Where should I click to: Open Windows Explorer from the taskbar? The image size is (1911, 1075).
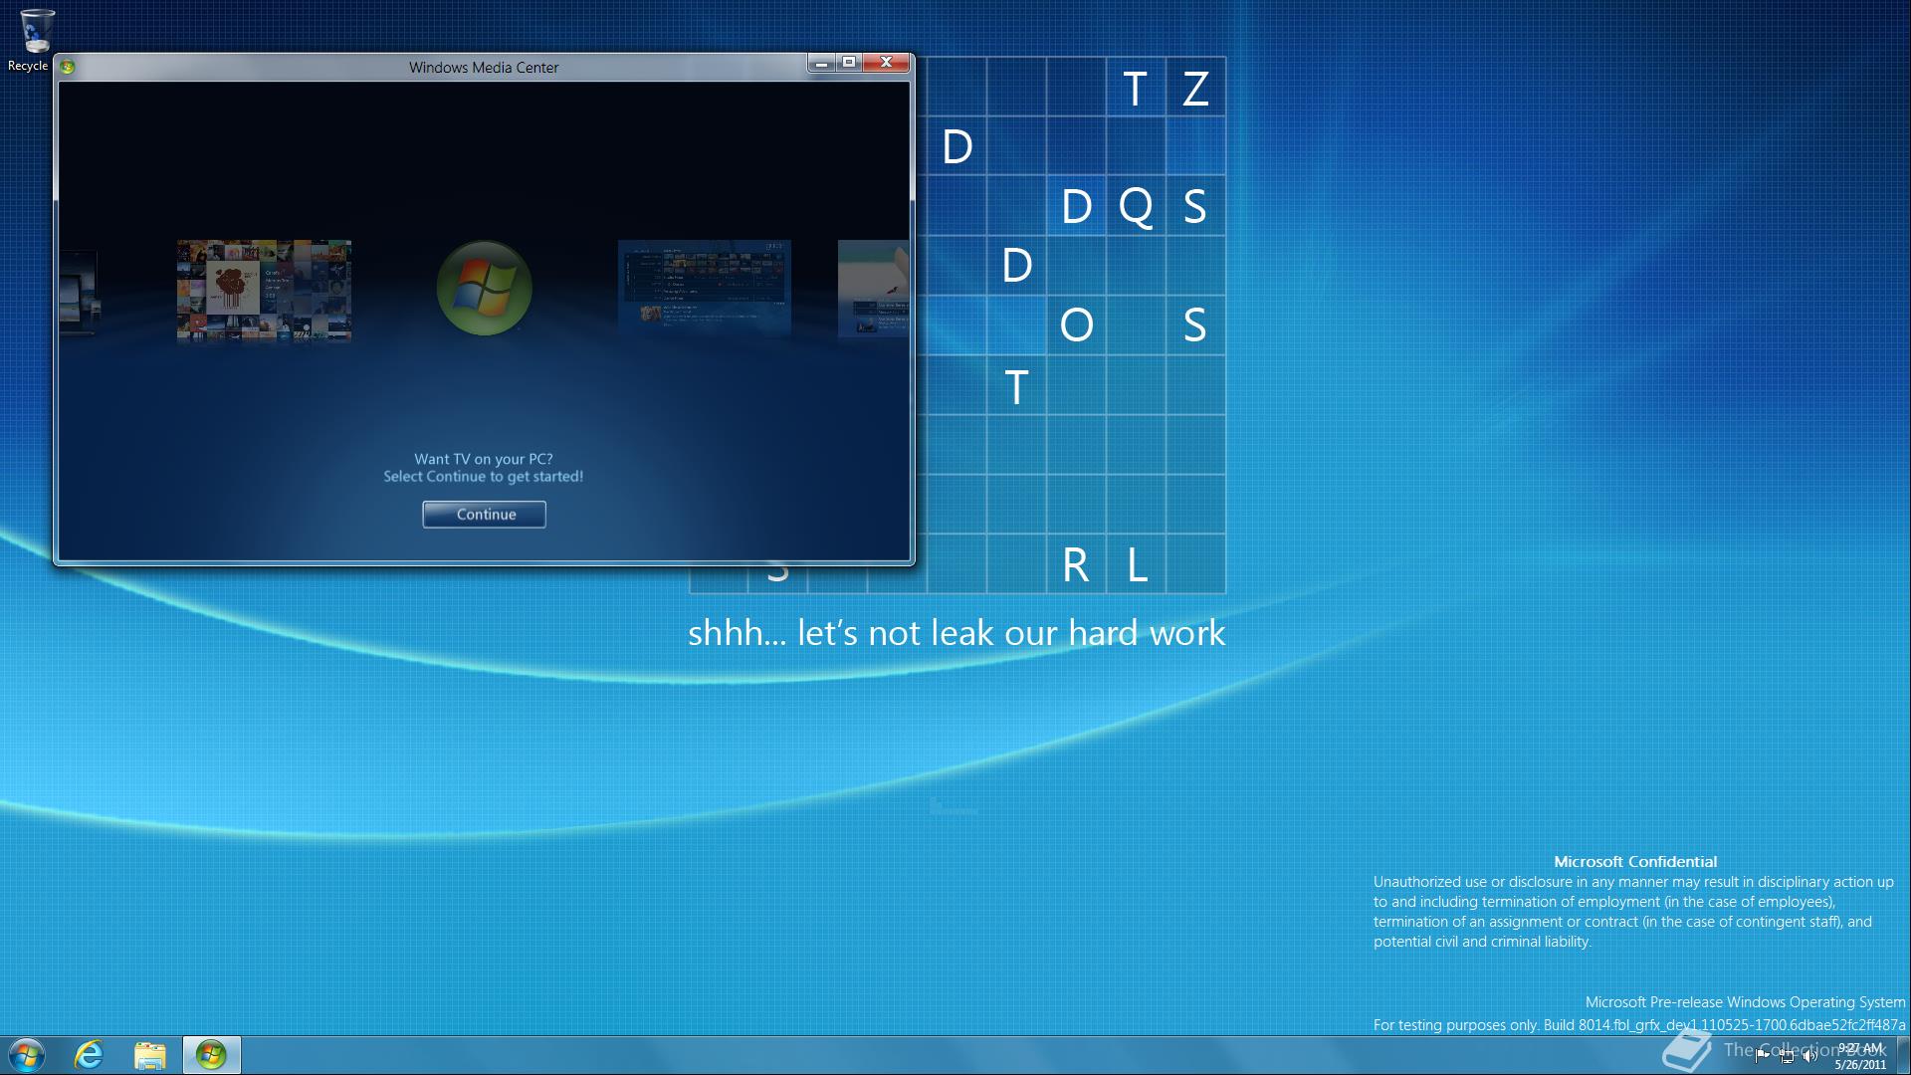coord(150,1055)
